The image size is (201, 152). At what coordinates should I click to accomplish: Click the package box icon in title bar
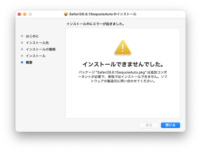click(x=66, y=14)
